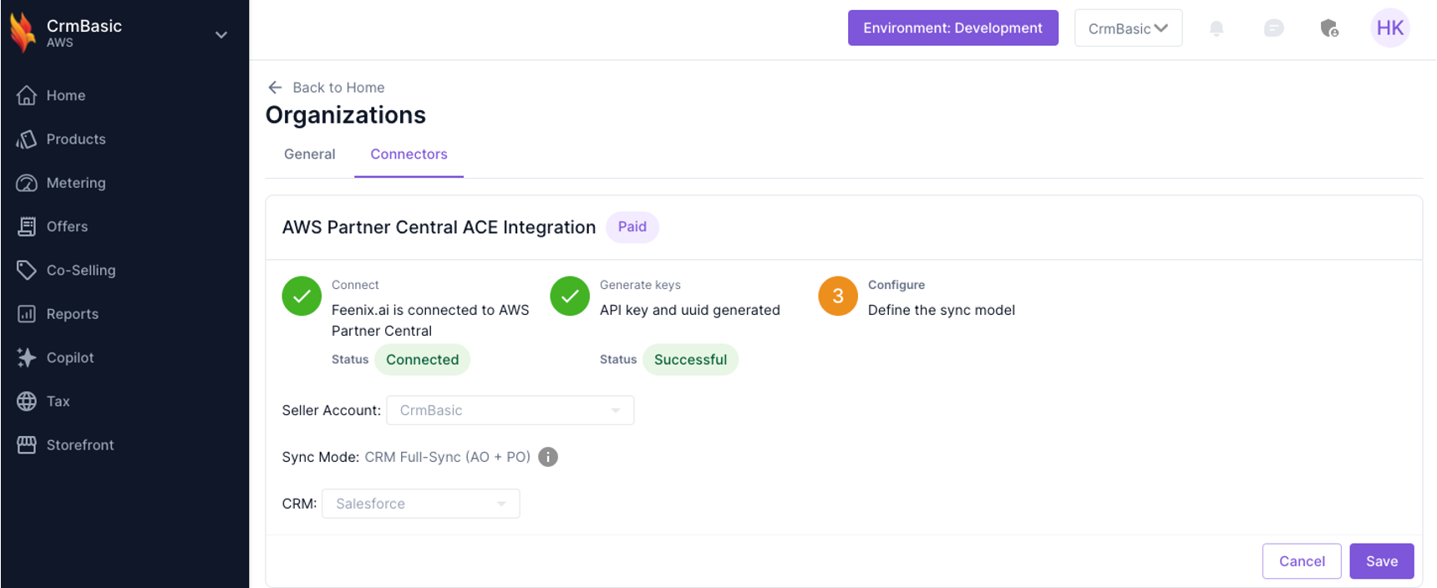Expand the CrmBasic AWS sidebar chevron
Viewport: 1437px width, 588px height.
[221, 35]
